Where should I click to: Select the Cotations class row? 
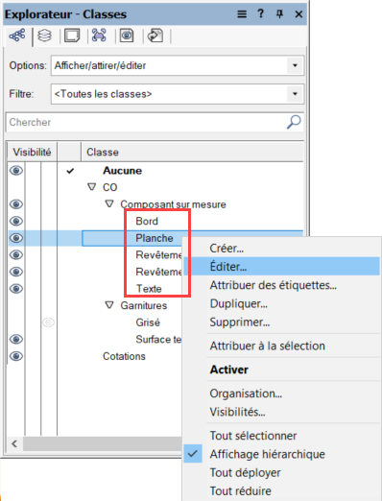click(124, 356)
